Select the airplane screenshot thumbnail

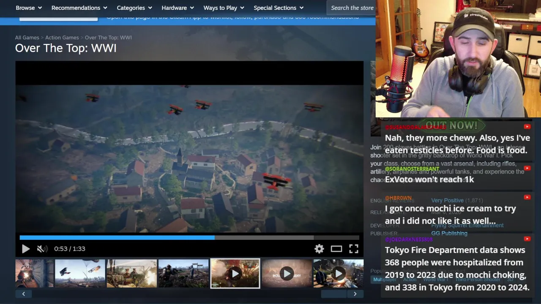(80, 274)
